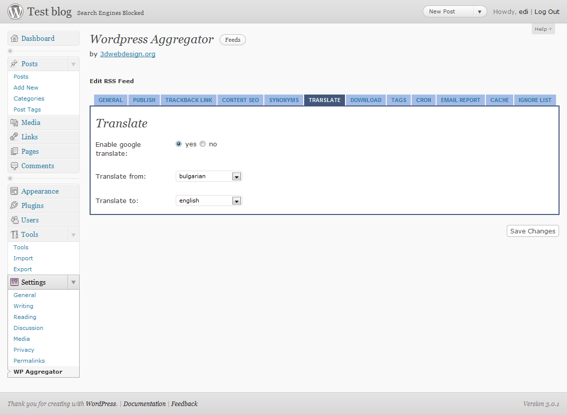Open Privacy settings page

click(x=24, y=350)
